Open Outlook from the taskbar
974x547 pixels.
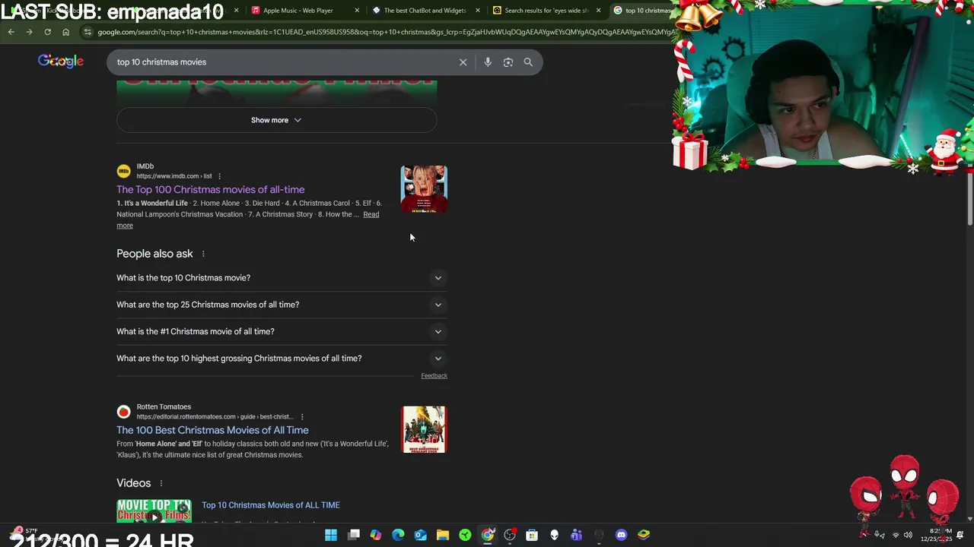click(421, 535)
